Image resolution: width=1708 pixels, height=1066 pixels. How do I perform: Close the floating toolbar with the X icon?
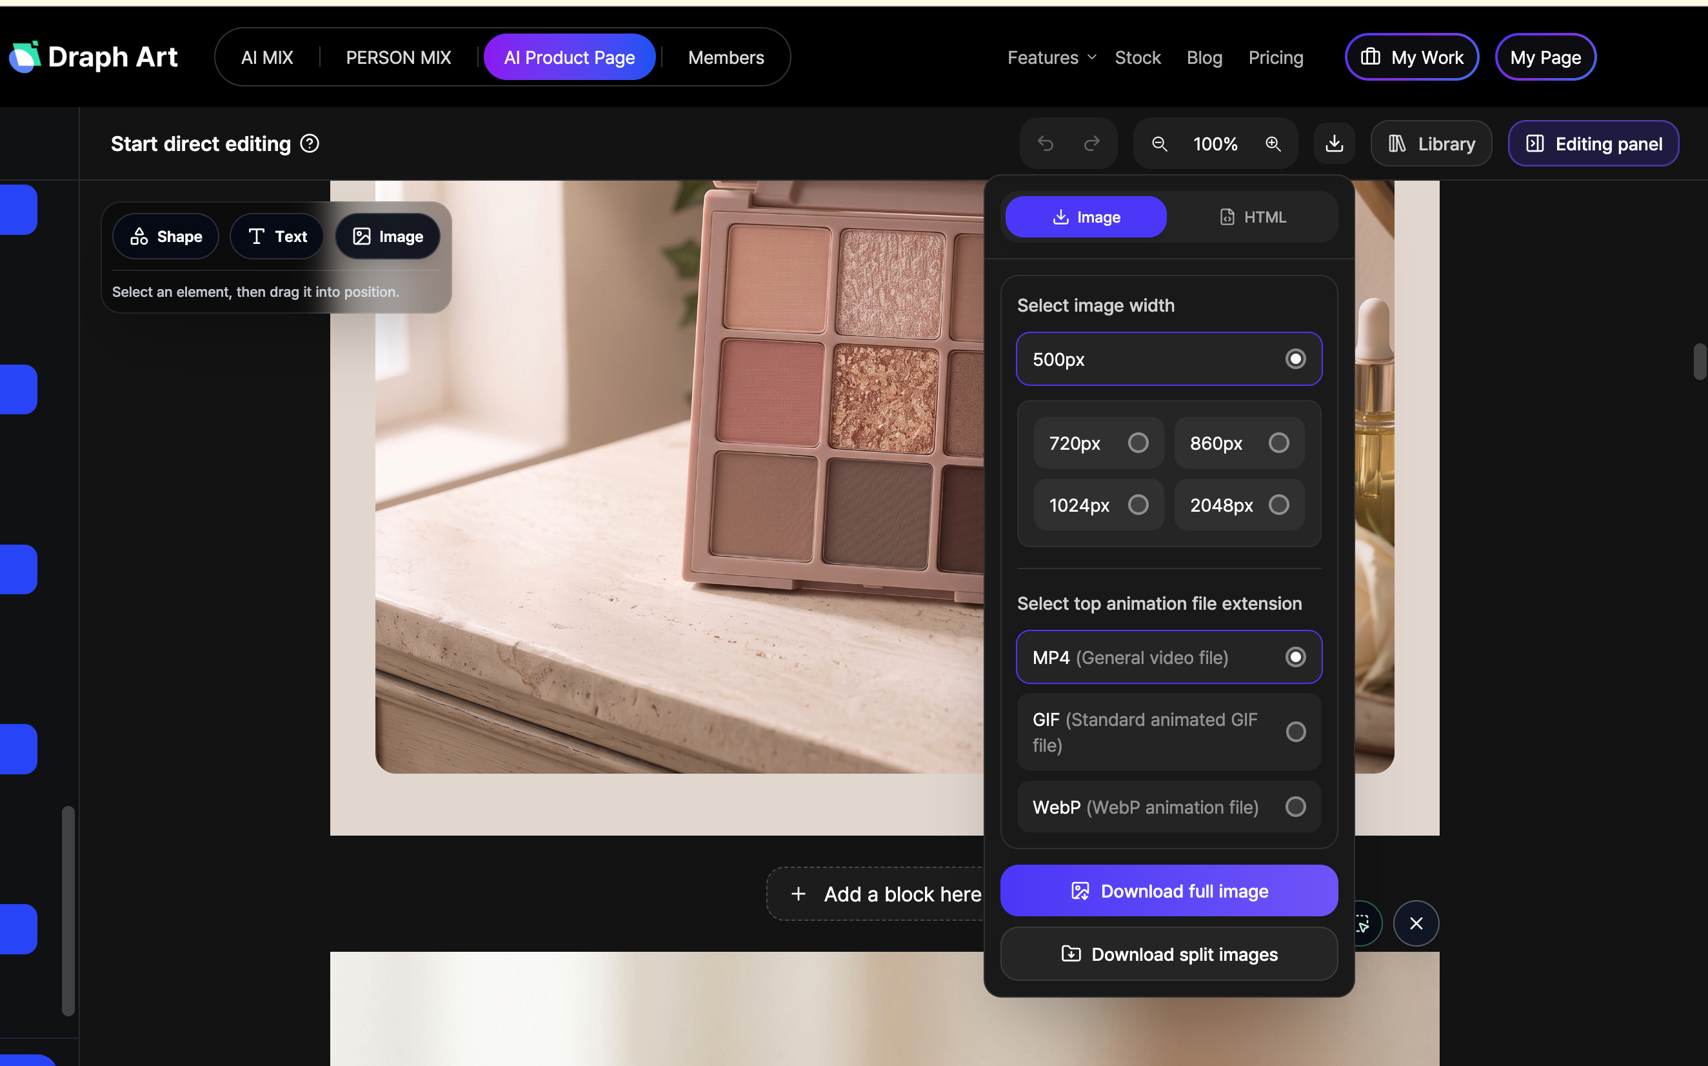1416,923
